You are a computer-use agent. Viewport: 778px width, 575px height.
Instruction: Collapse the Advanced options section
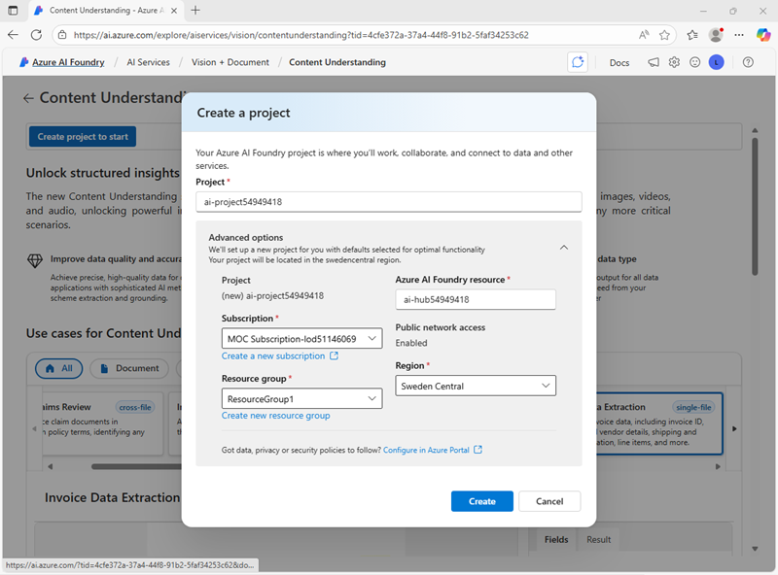pyautogui.click(x=564, y=248)
